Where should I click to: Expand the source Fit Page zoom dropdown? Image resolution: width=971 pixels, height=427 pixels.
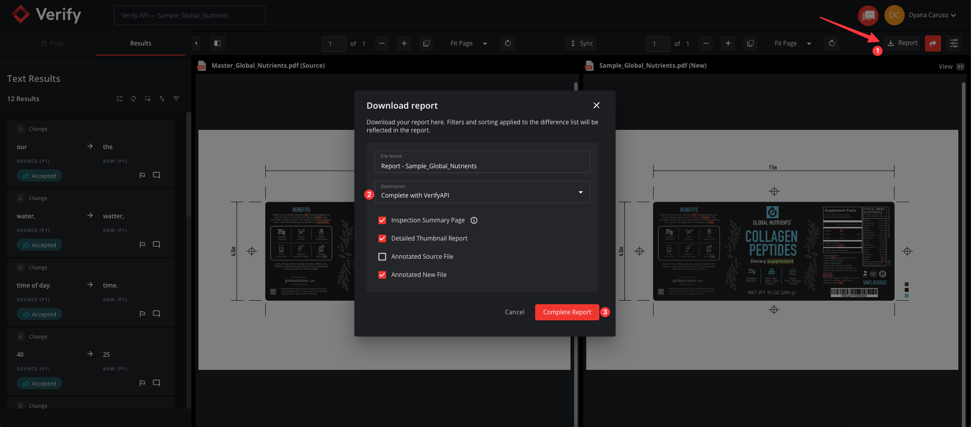point(468,43)
